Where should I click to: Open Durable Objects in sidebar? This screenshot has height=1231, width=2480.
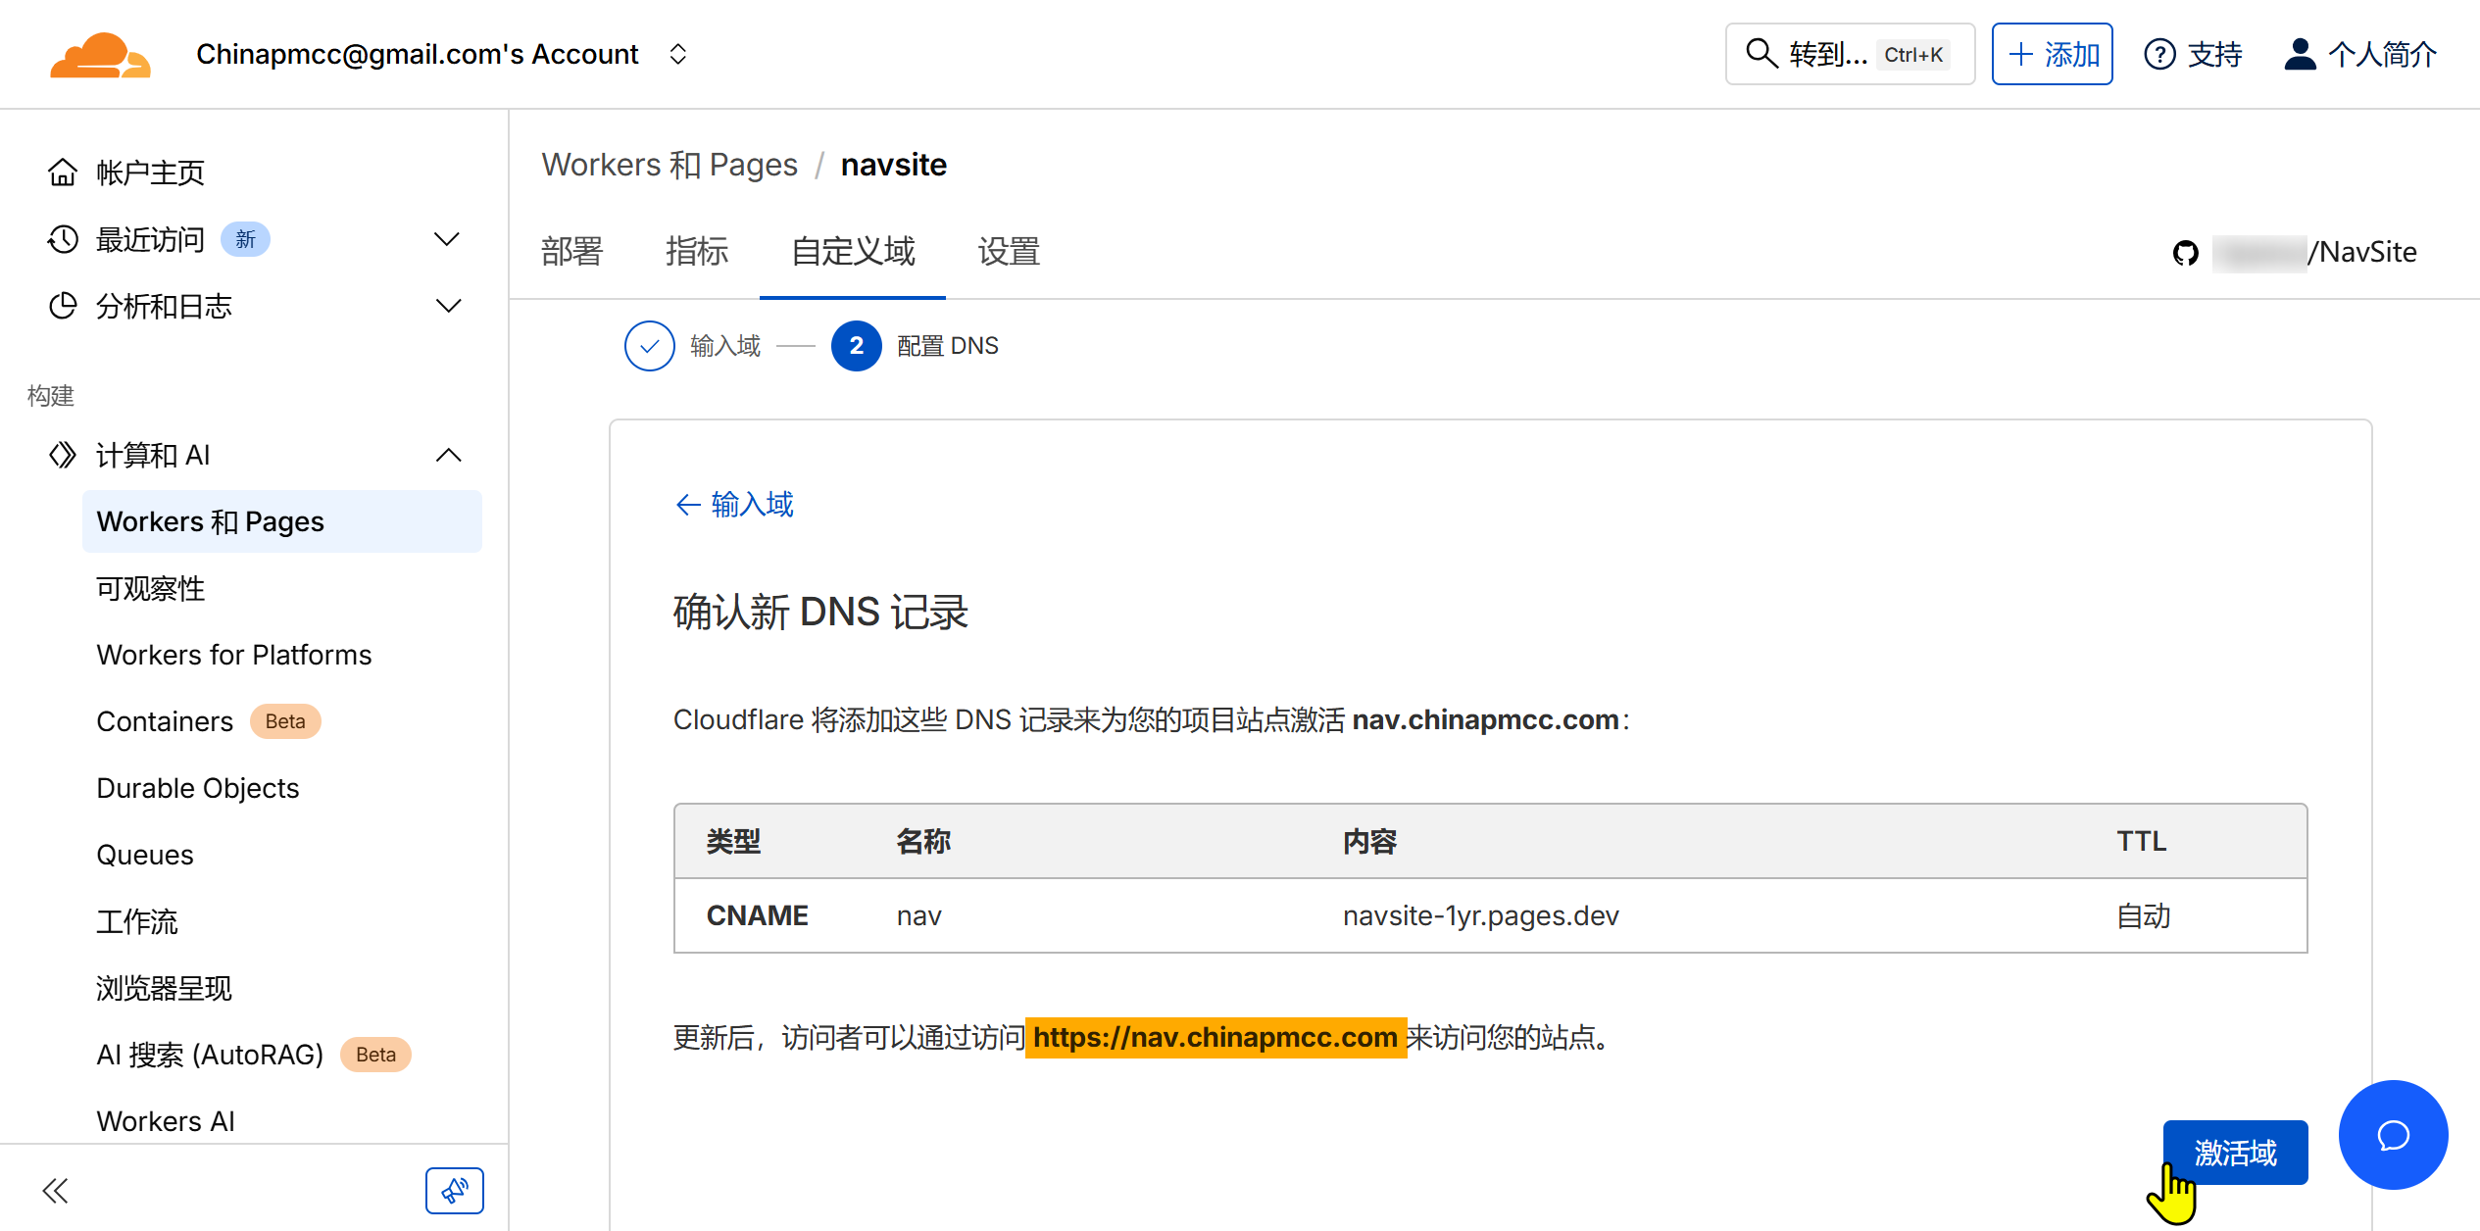pyautogui.click(x=197, y=788)
